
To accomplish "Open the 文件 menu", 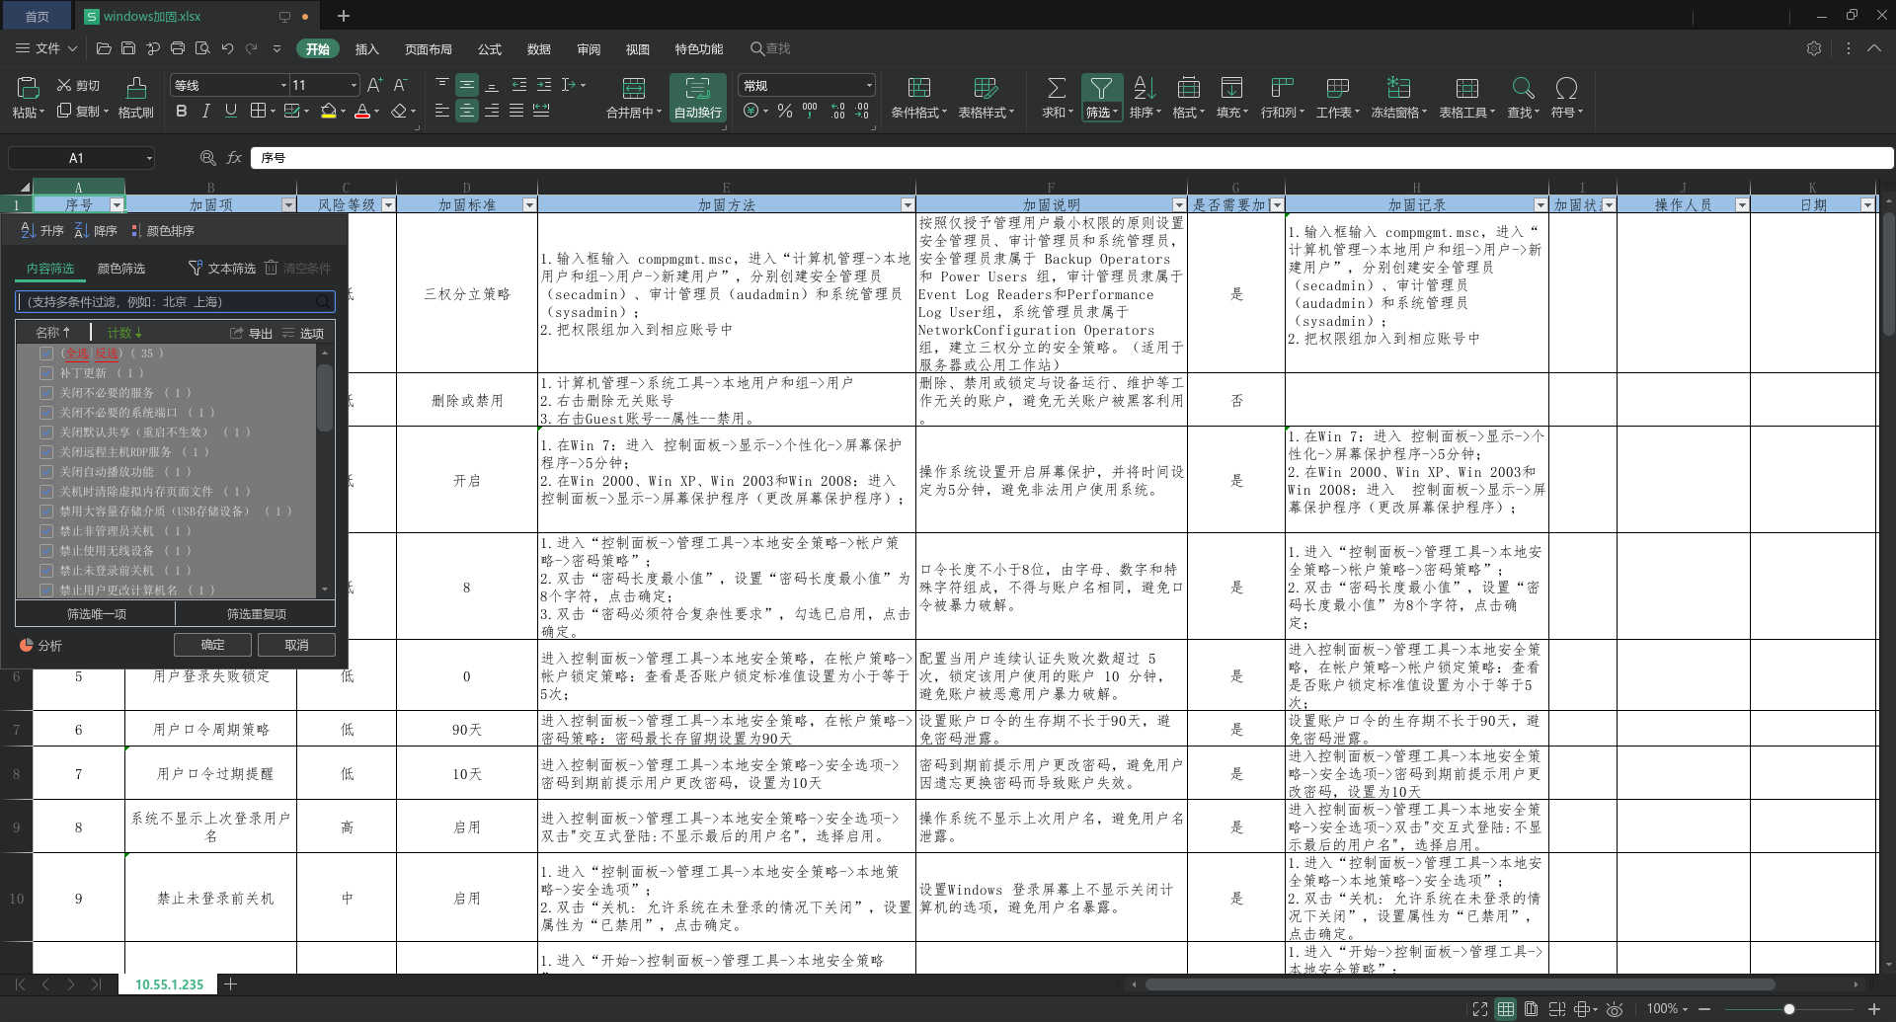I will pyautogui.click(x=46, y=48).
